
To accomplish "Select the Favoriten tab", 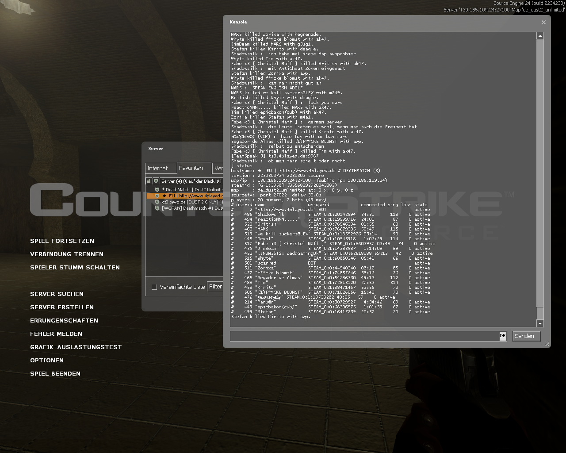I will (191, 168).
